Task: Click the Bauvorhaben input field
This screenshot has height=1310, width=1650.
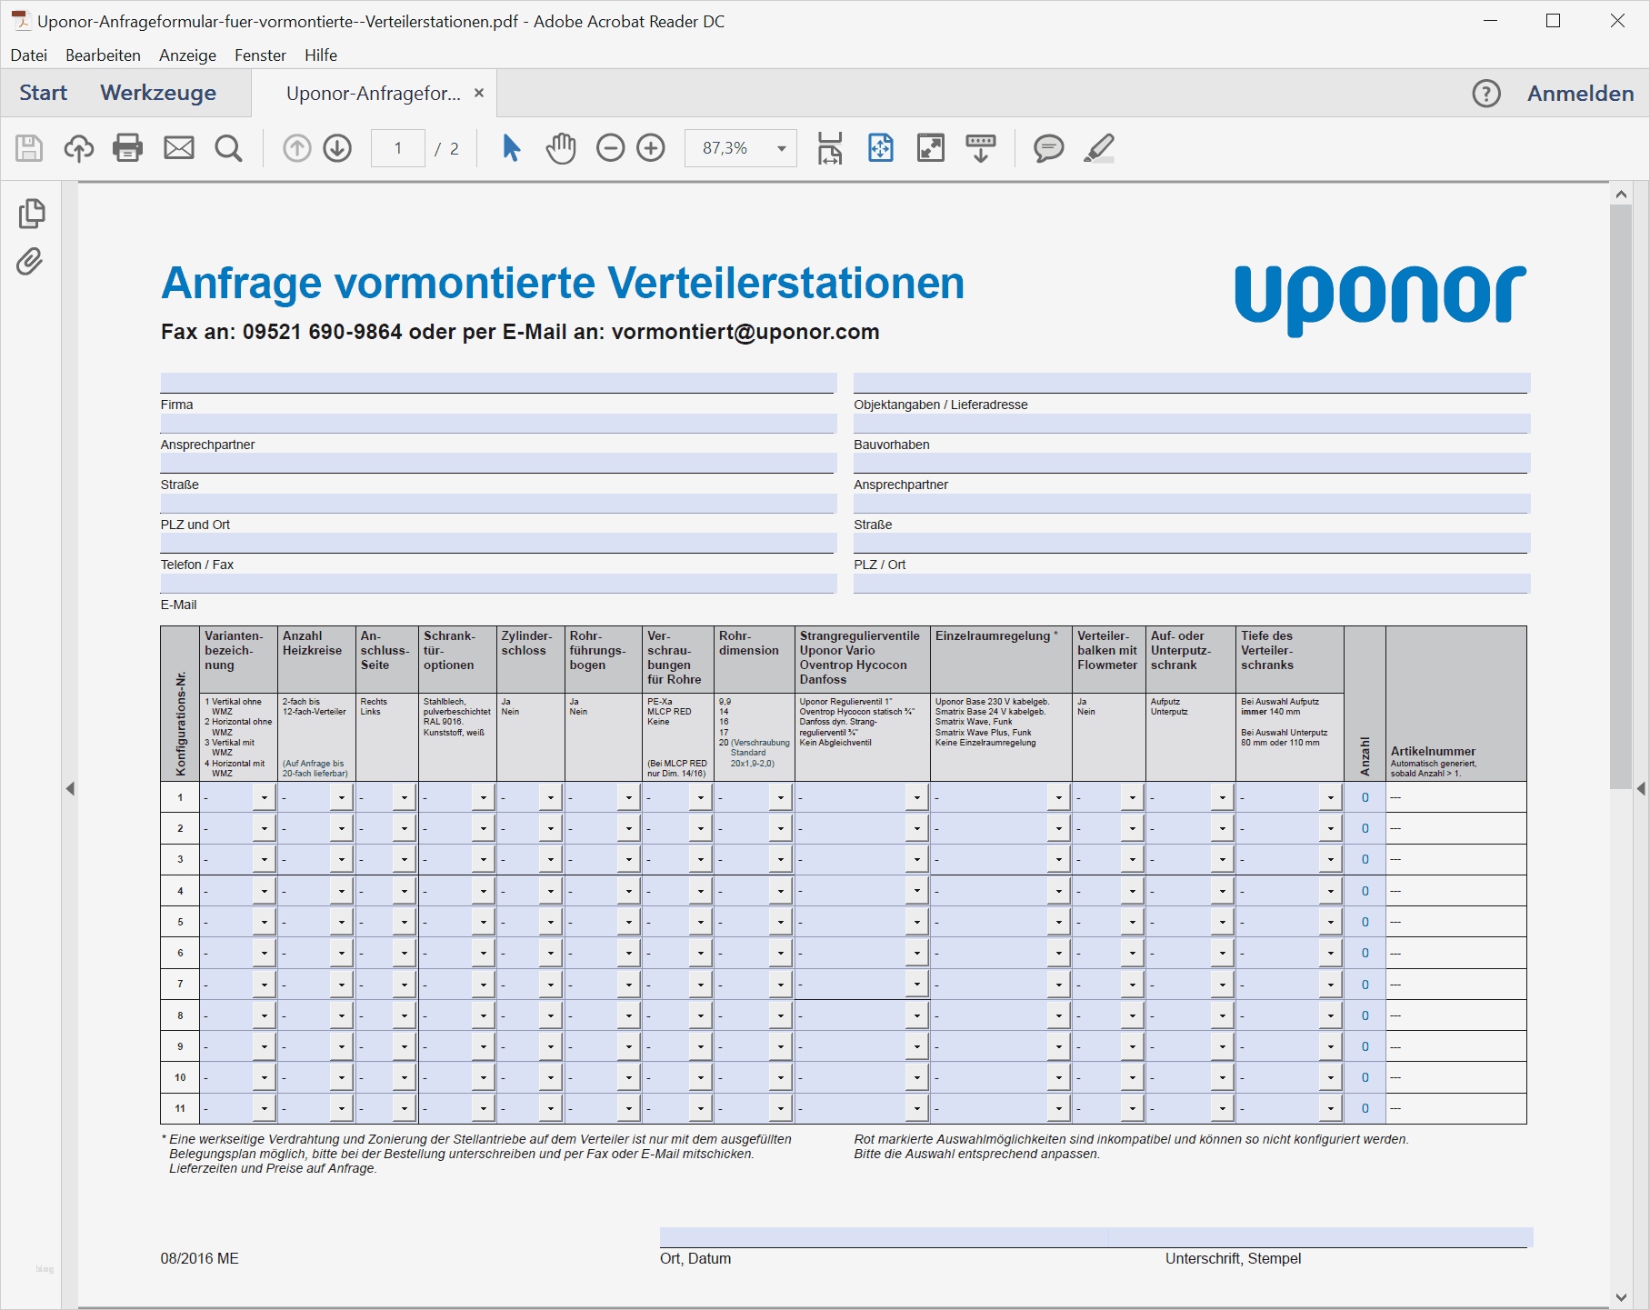Action: coord(1192,423)
